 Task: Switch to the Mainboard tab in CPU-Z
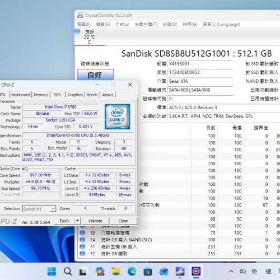[x=20, y=95]
